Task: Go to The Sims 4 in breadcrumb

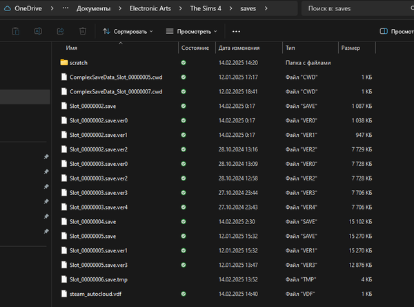Action: pos(206,8)
